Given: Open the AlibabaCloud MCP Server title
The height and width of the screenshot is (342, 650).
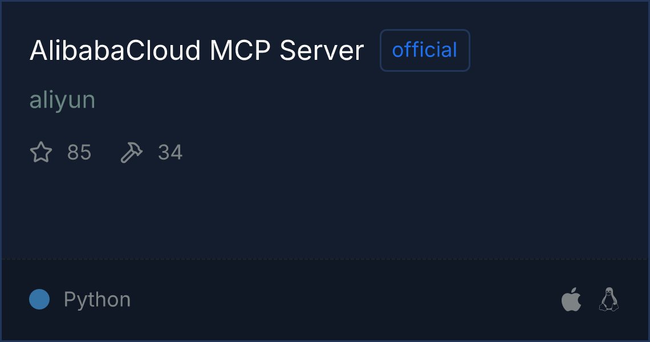Looking at the screenshot, I should [x=197, y=51].
